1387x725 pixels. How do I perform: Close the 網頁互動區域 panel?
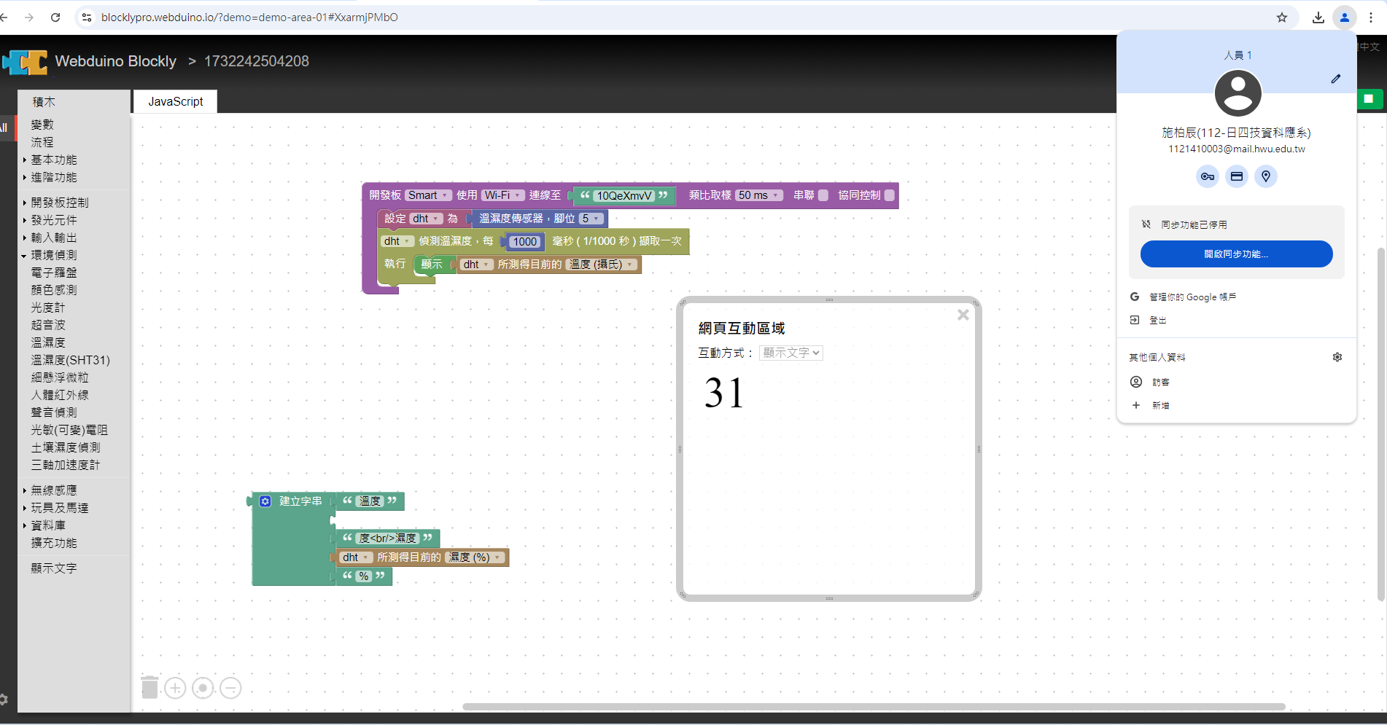[963, 315]
